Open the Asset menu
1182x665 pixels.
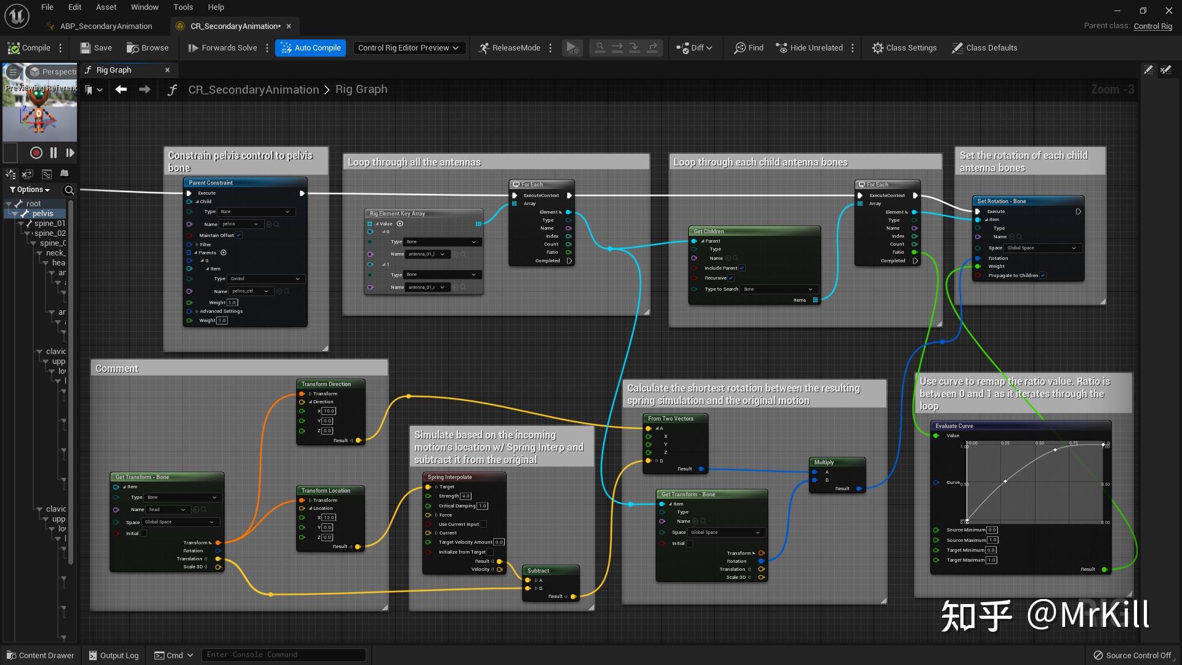(x=106, y=7)
